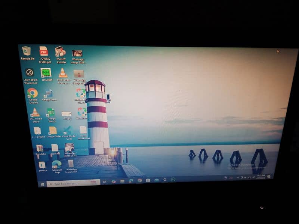Screen dimensions: 299x224
Task: Open the Windows Start menu
Action: click(x=42, y=184)
